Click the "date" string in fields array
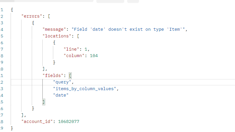The image size is (235, 132). pos(61,95)
